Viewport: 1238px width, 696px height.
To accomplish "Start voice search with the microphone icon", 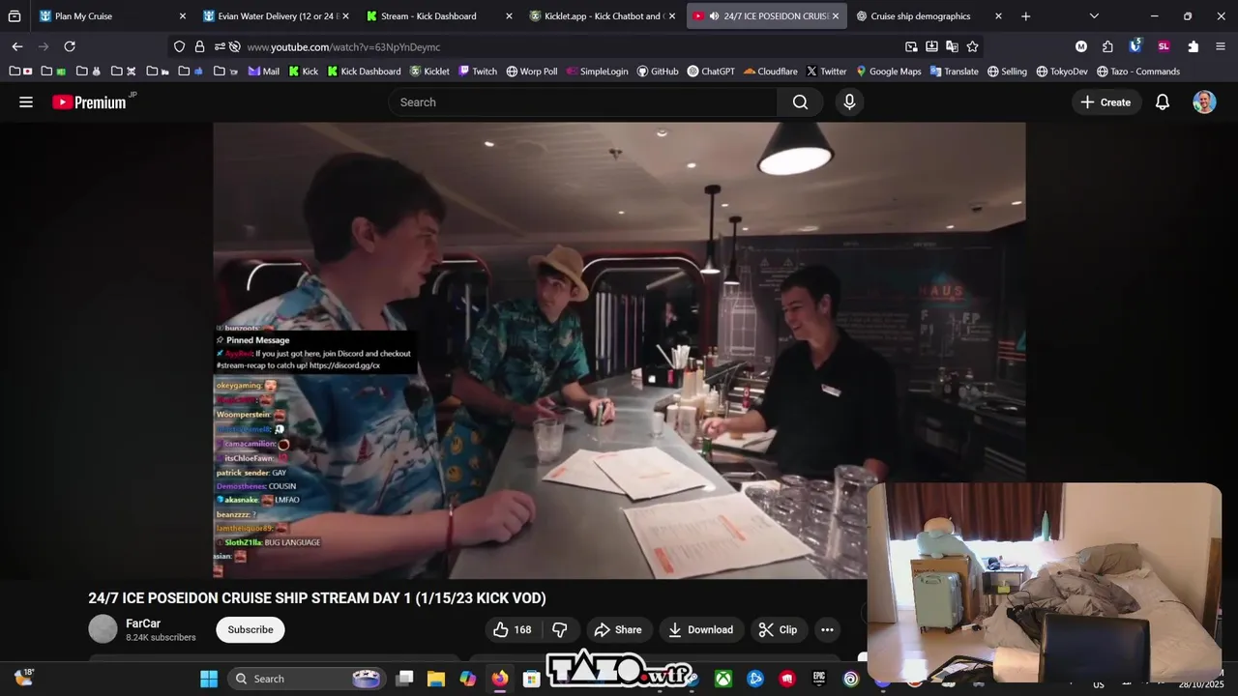I will tap(849, 101).
